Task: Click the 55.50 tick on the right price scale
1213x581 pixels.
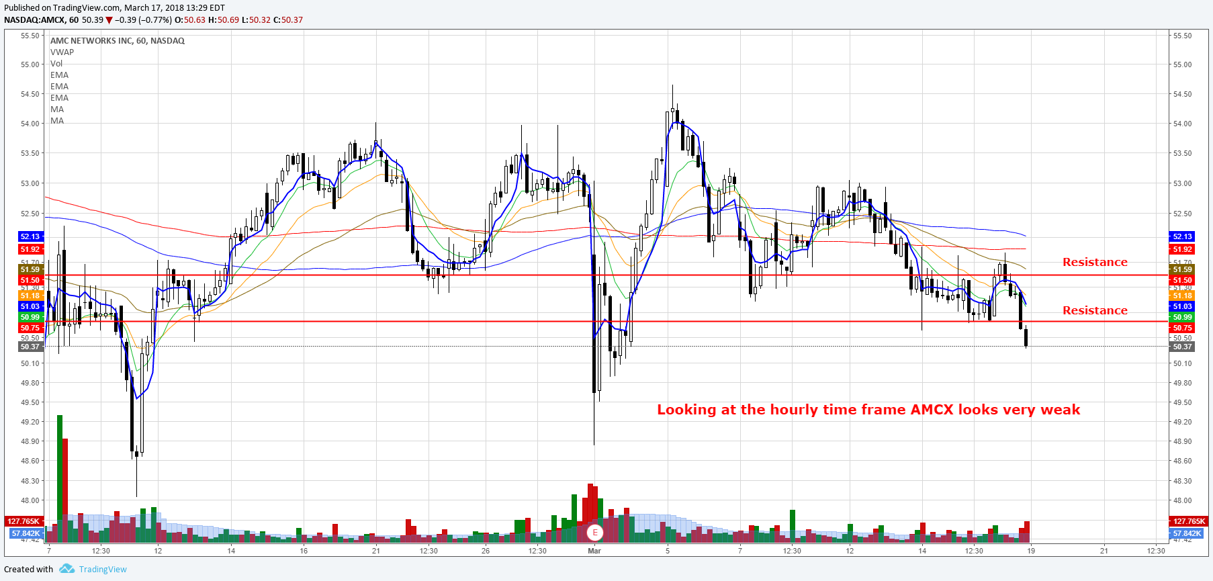Action: [1183, 36]
